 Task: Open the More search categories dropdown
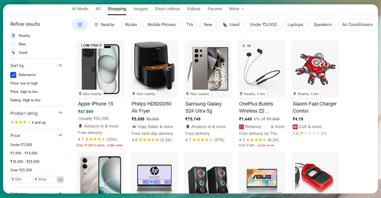pyautogui.click(x=236, y=9)
